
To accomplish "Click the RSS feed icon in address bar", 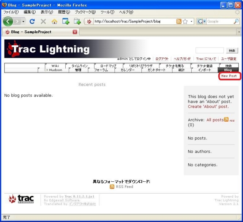I will pos(179,21).
